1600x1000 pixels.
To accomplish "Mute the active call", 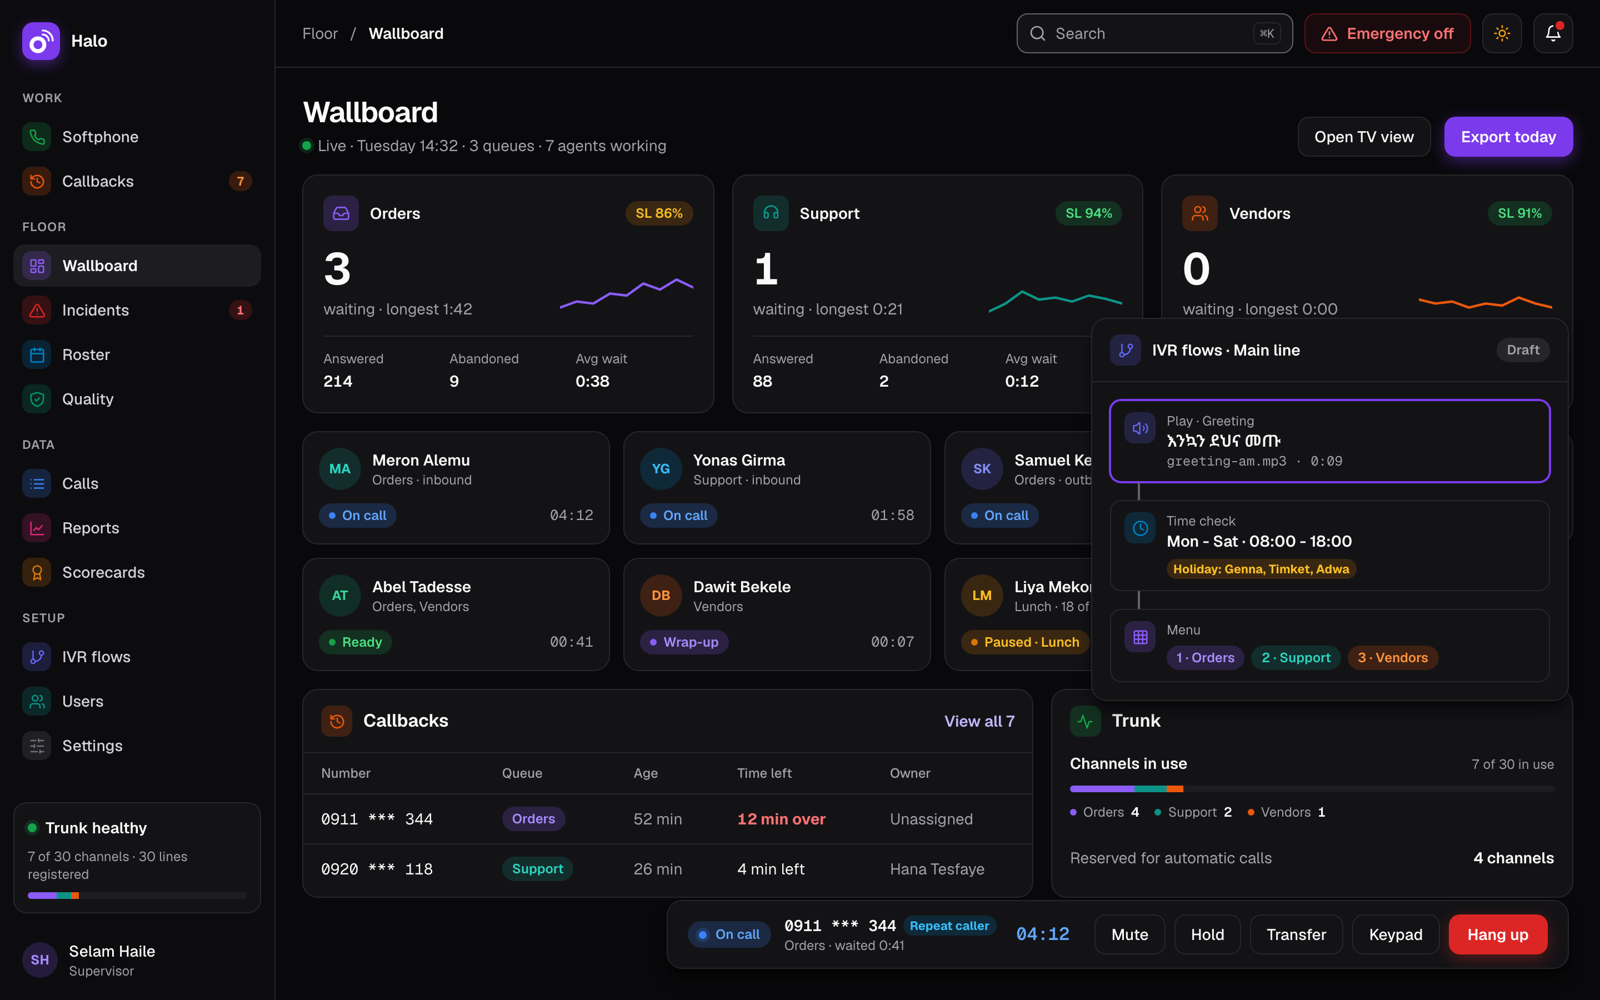I will coord(1129,934).
